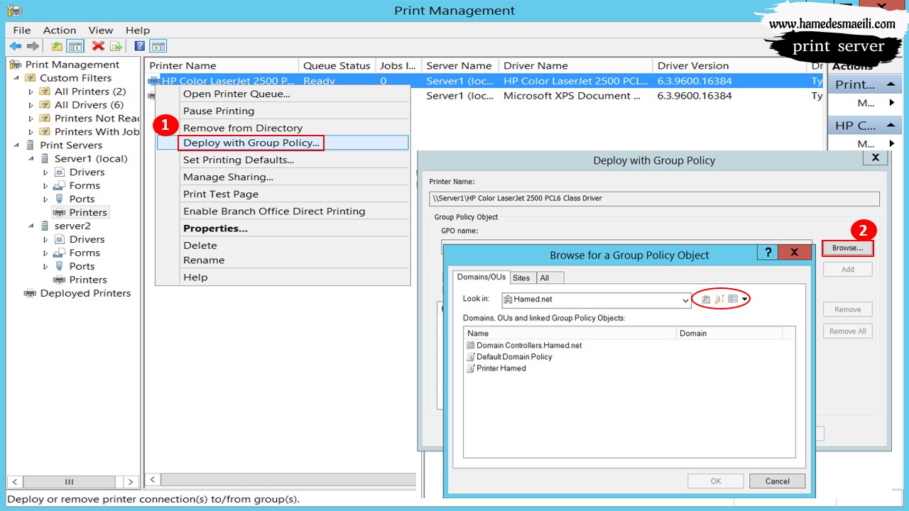
Task: Click the up one level icon in Browse dialog
Action: 706,300
